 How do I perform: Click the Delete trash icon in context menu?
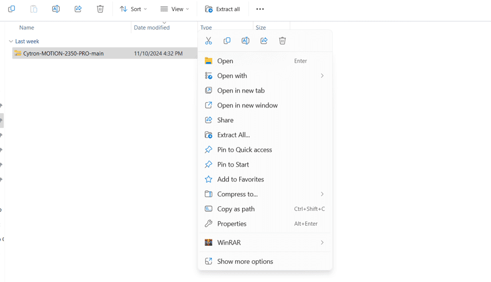(282, 41)
